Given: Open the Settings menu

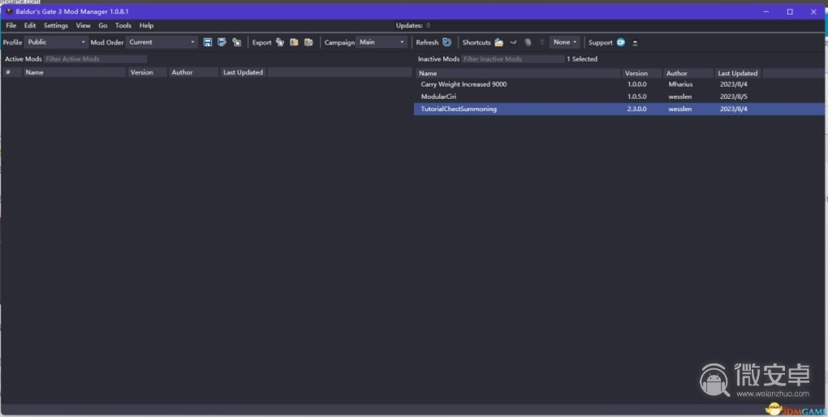Looking at the screenshot, I should (x=56, y=26).
